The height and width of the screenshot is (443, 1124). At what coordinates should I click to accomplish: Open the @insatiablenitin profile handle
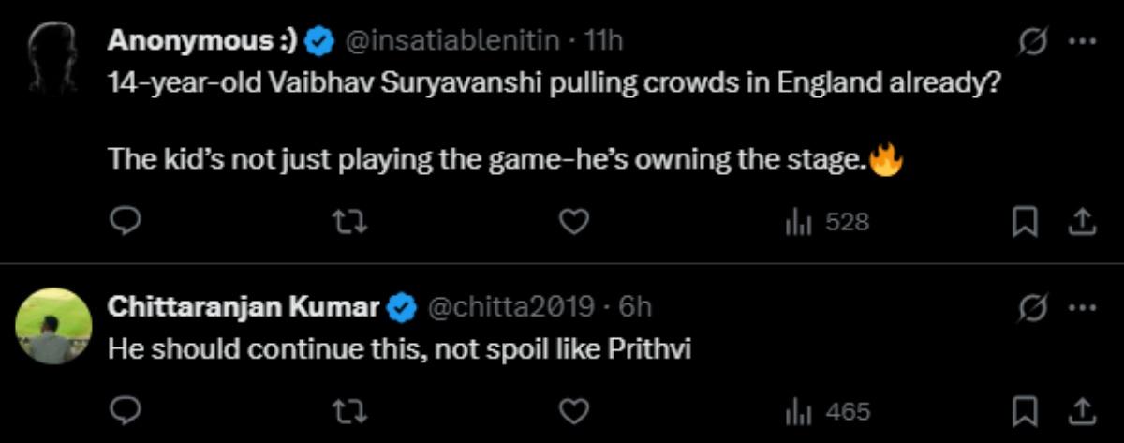pos(455,40)
